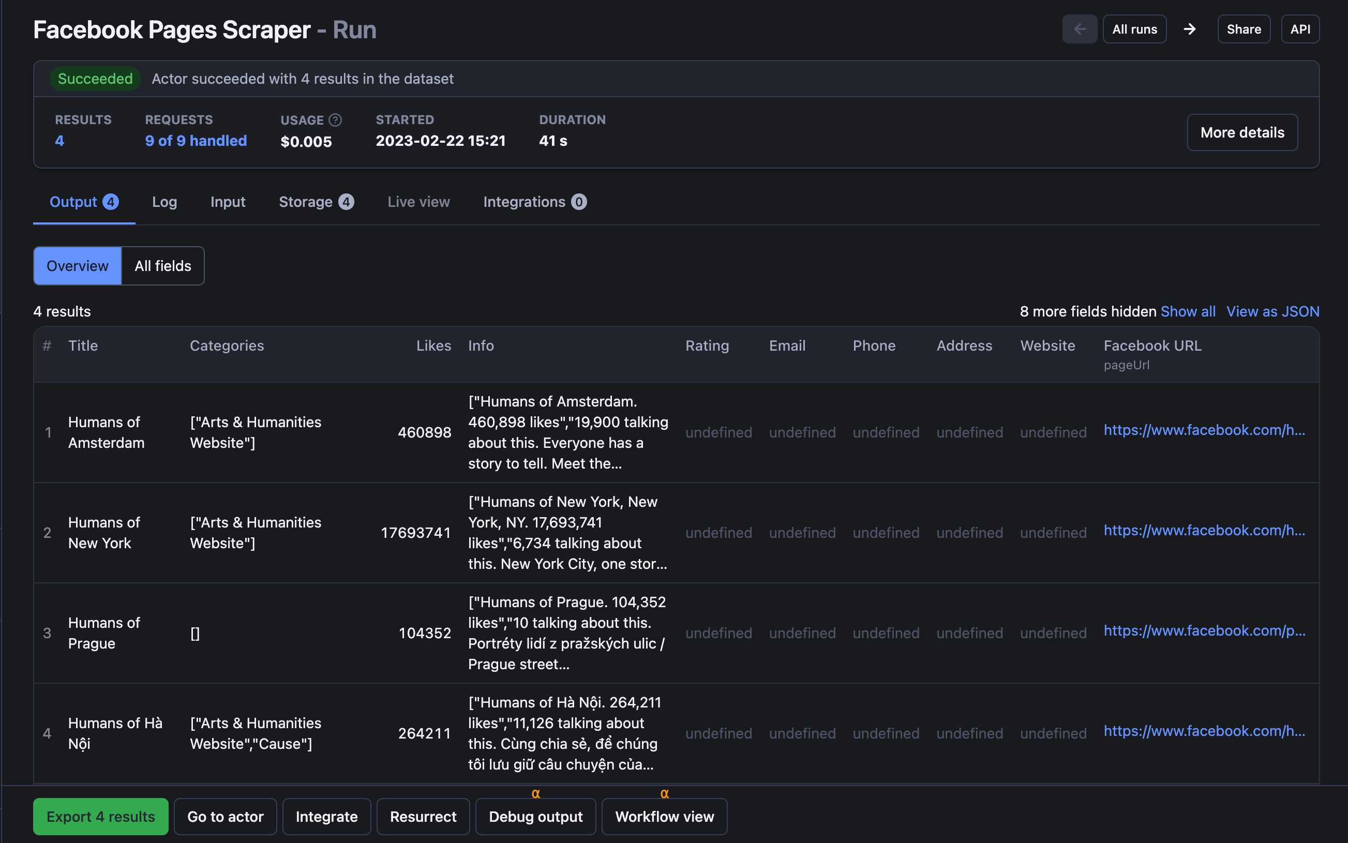Viewport: 1348px width, 843px height.
Task: Open the Input tab
Action: [228, 202]
